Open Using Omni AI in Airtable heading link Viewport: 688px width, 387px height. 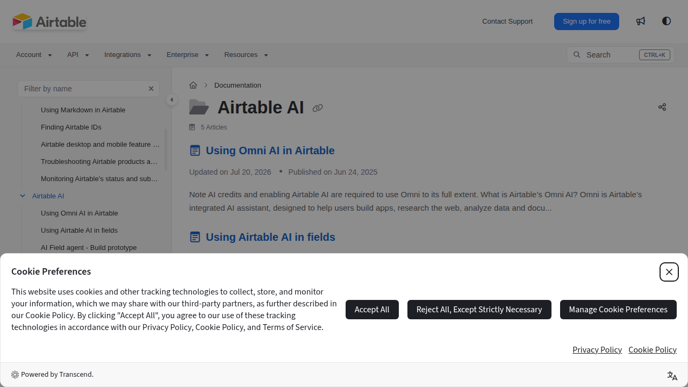270,150
